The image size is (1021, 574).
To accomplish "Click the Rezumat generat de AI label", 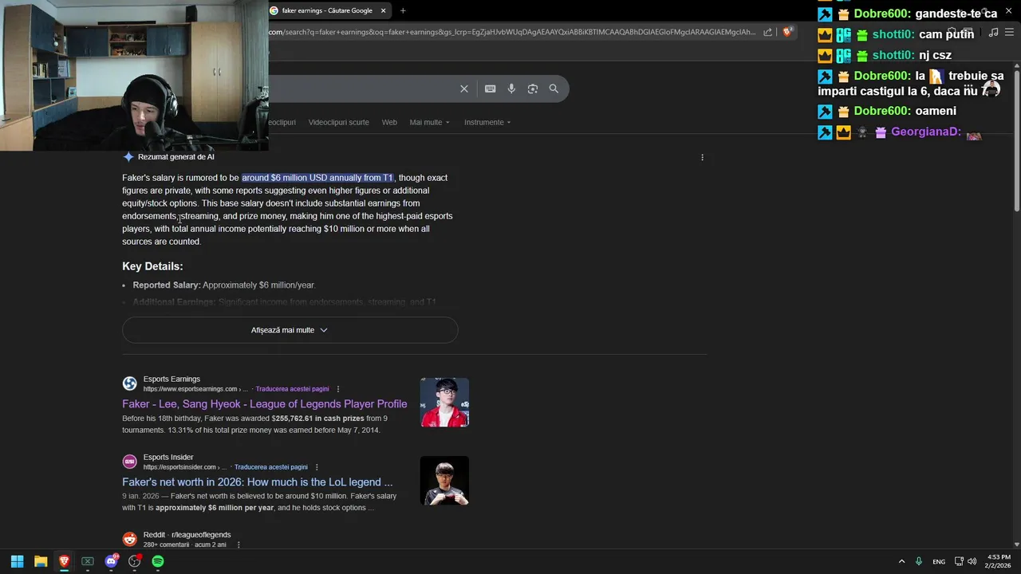I will (175, 157).
